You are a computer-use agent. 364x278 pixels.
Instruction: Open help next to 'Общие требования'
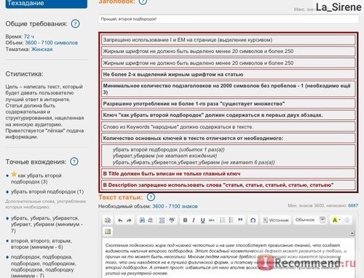[75, 24]
